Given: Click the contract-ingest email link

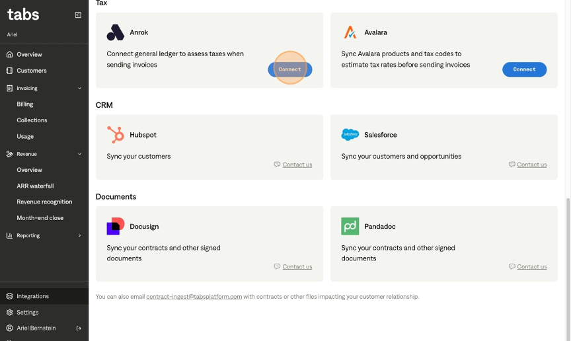Looking at the screenshot, I should click(x=194, y=297).
